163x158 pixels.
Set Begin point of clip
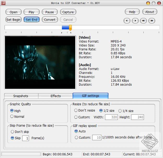[x=14, y=20]
